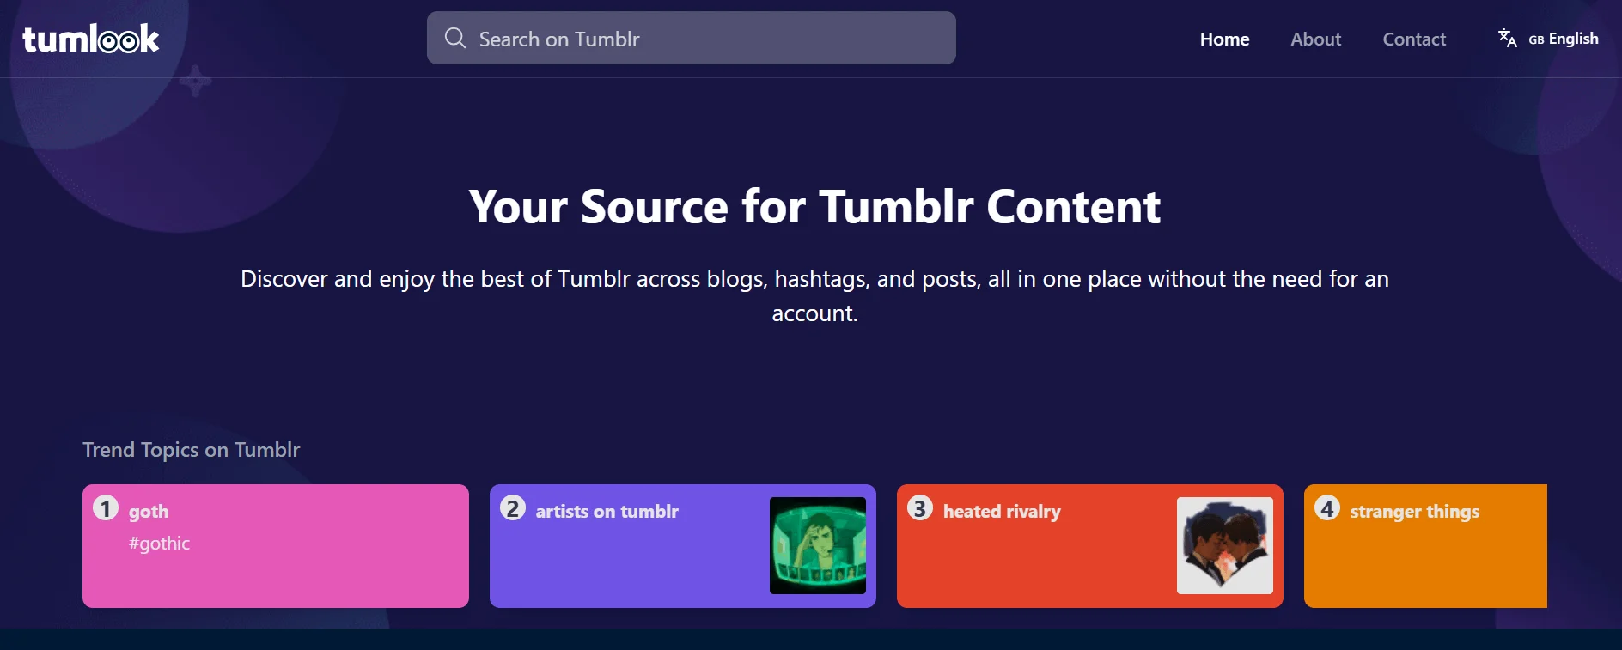The image size is (1622, 650).
Task: Click the translate language icon
Action: pyautogui.click(x=1508, y=39)
